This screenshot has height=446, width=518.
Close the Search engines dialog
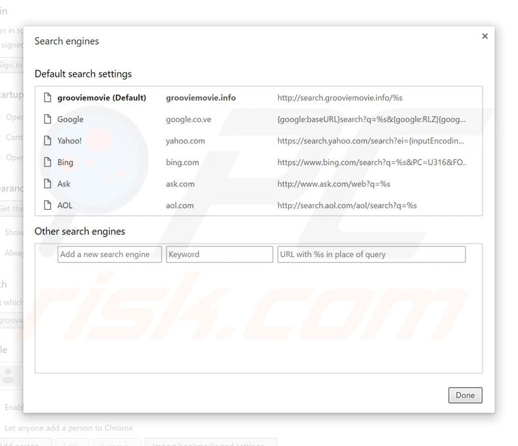pyautogui.click(x=485, y=36)
